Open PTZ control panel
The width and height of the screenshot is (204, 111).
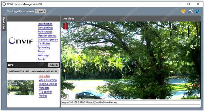[x=45, y=92]
